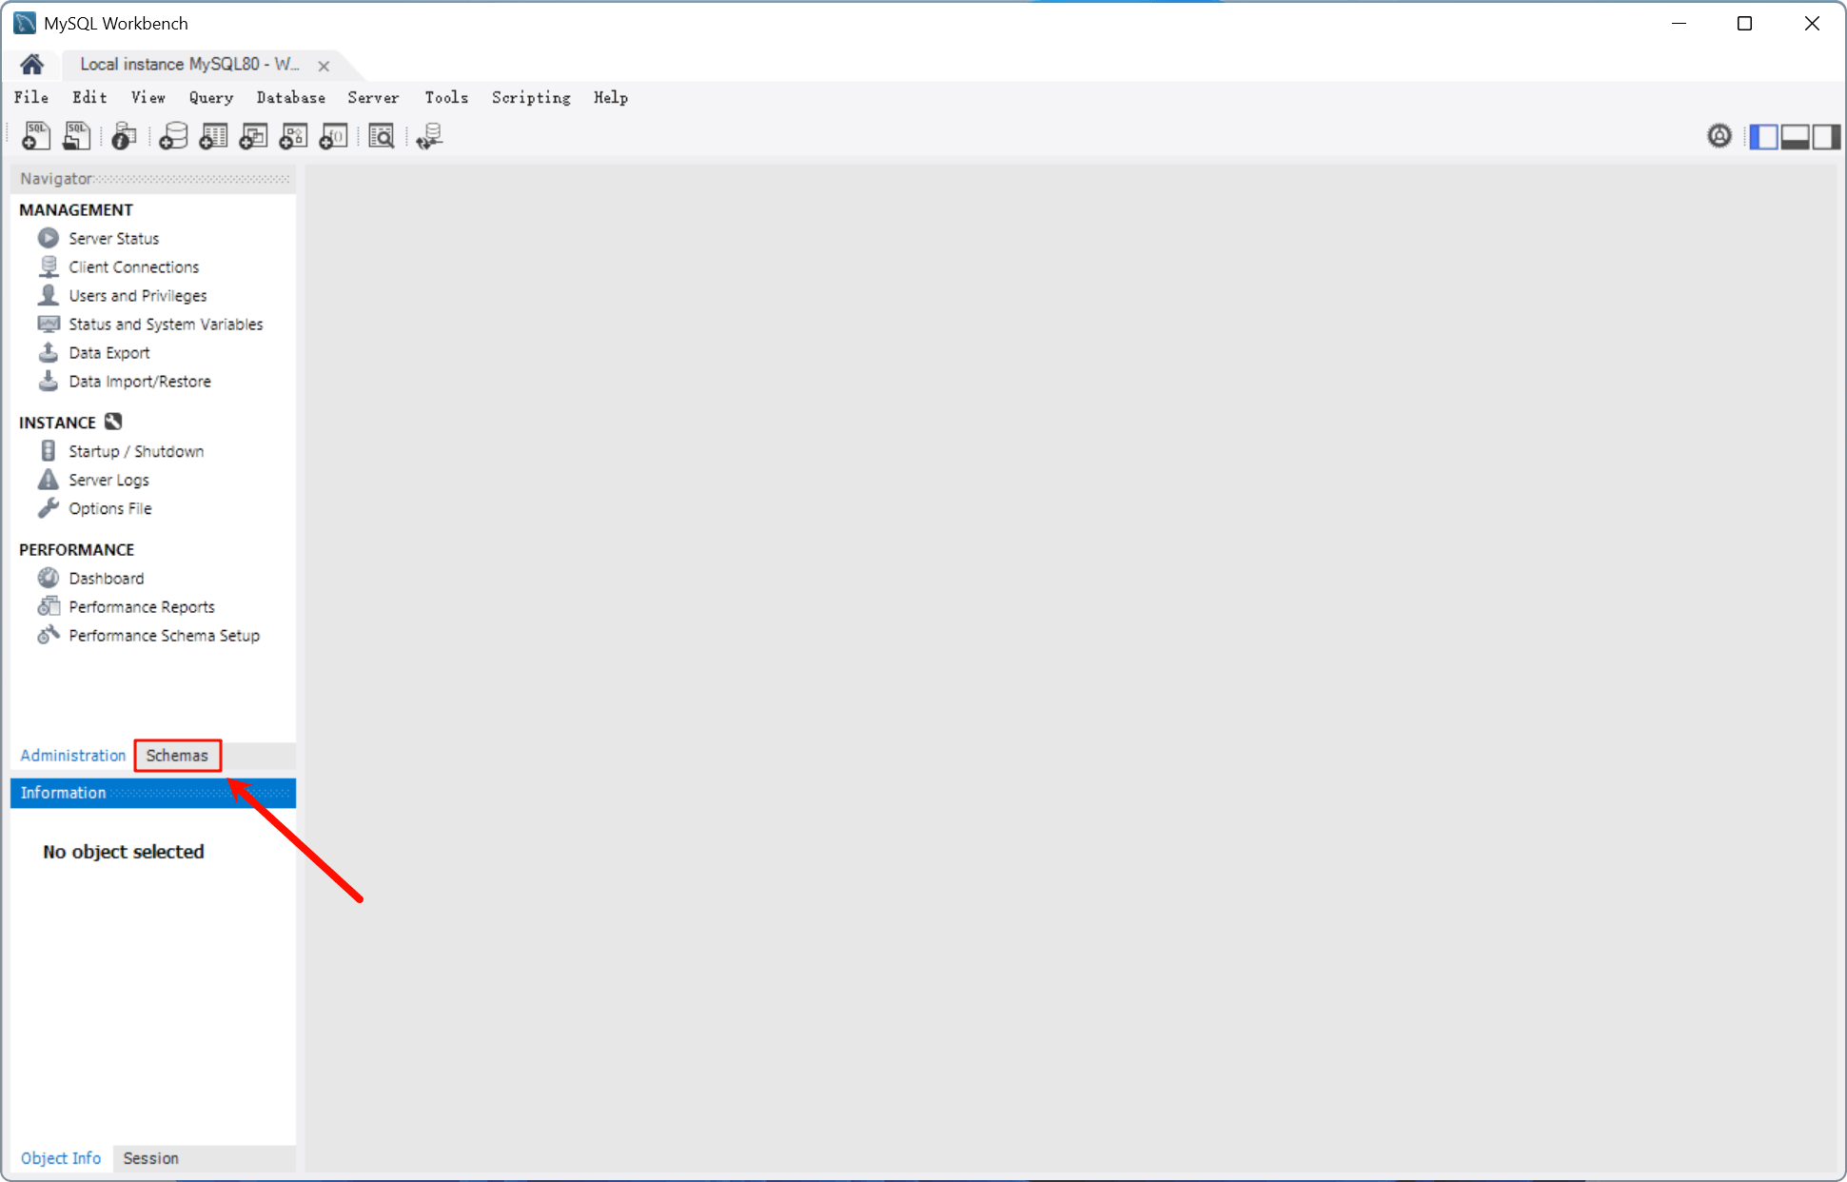Viewport: 1847px width, 1182px height.
Task: Open the Tools menu
Action: pos(446,97)
